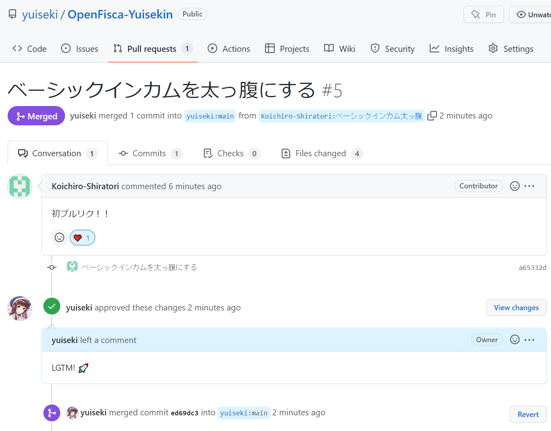
Task: Pin this repository
Action: [x=484, y=14]
